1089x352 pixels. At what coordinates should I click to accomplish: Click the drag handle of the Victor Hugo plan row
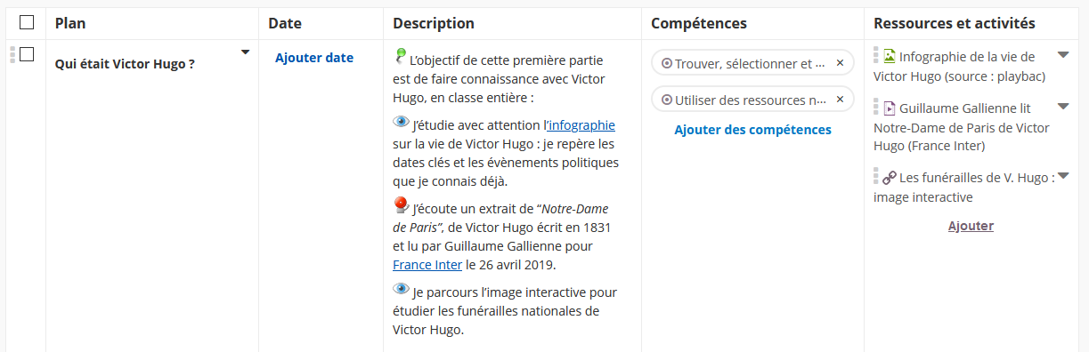(12, 54)
